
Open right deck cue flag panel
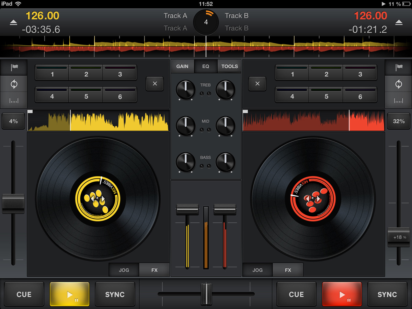(x=399, y=68)
